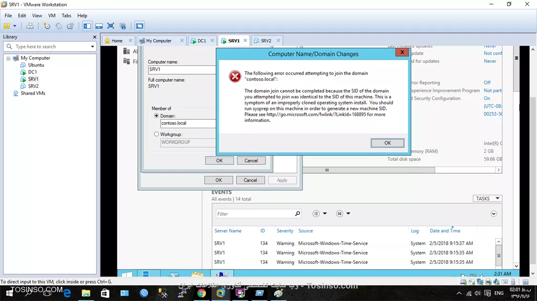Click the events save query icon
This screenshot has width=537, height=301.
(x=339, y=214)
